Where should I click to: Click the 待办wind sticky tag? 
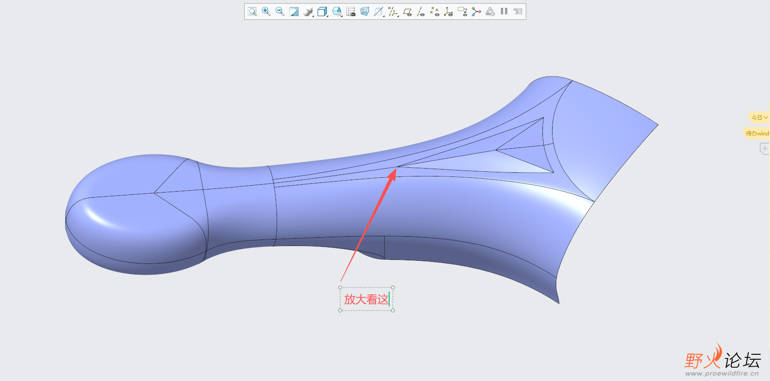pyautogui.click(x=757, y=133)
